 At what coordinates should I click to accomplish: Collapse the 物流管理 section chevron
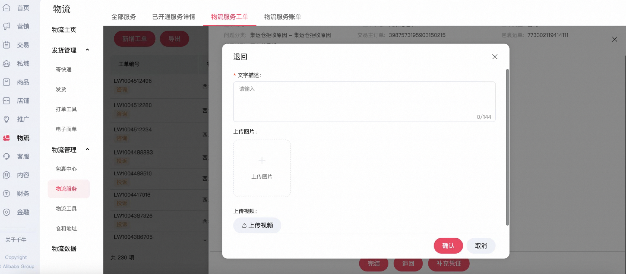(87, 149)
